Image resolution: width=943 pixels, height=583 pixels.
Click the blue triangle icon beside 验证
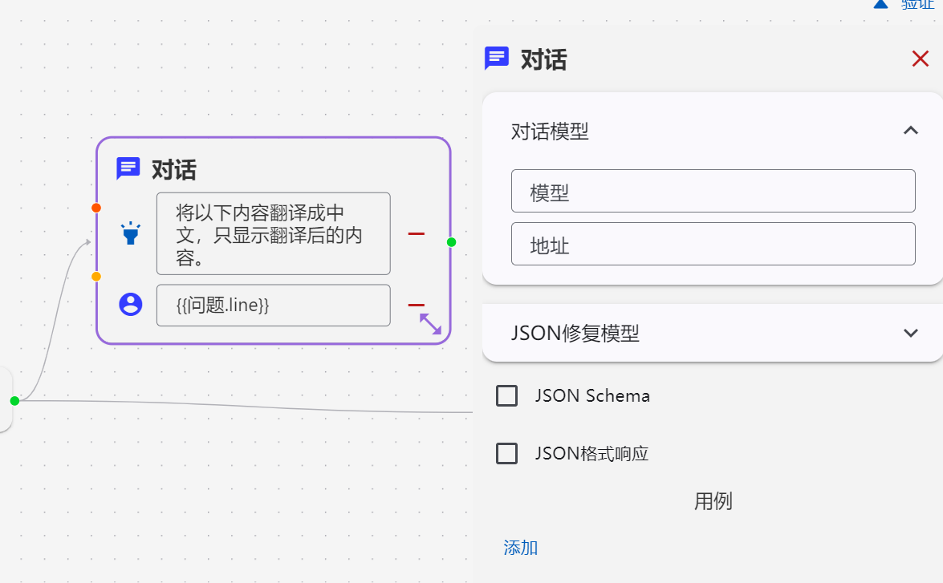[880, 4]
